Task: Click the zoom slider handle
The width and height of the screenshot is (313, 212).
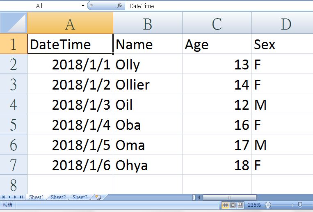Action: (300, 205)
